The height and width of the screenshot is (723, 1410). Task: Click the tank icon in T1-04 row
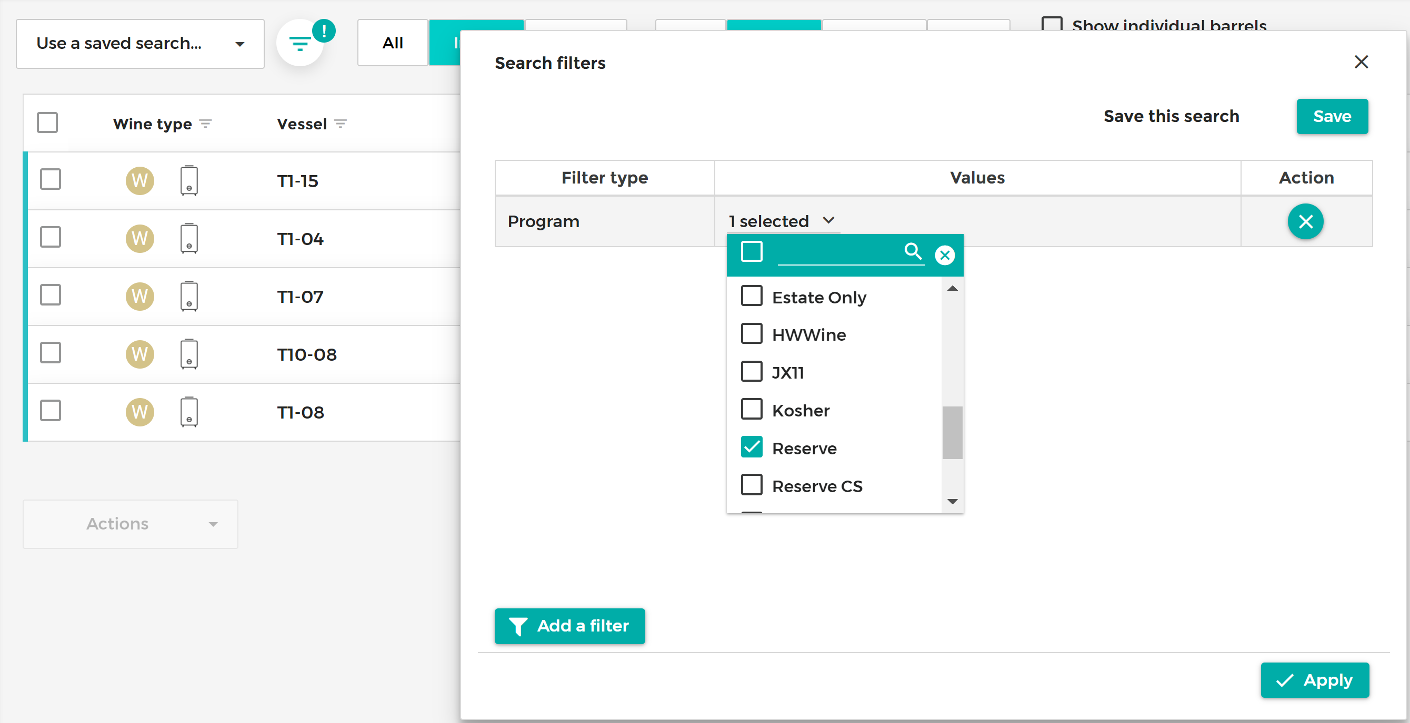(189, 238)
